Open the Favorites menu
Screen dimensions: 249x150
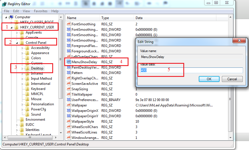(41, 11)
